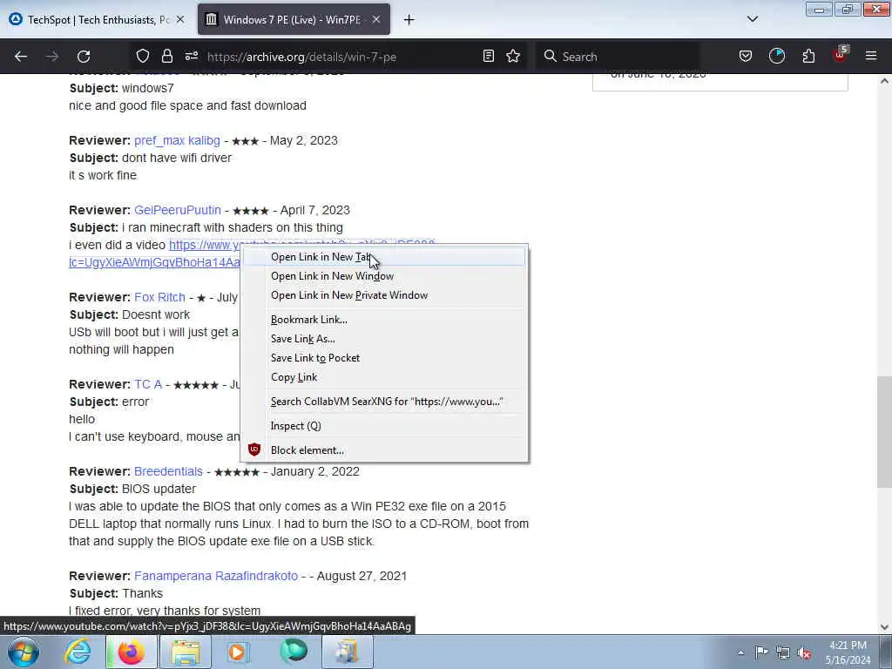Open the last taskbar program icon

(347, 652)
